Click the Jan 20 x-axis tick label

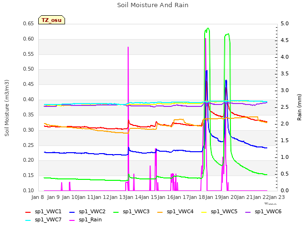coord(229,197)
